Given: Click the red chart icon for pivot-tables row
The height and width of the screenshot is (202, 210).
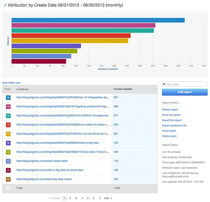Looking at the screenshot, I should tap(8, 125).
